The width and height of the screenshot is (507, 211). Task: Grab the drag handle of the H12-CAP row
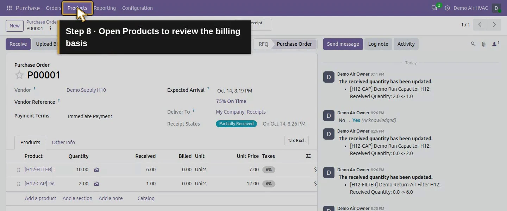19,184
